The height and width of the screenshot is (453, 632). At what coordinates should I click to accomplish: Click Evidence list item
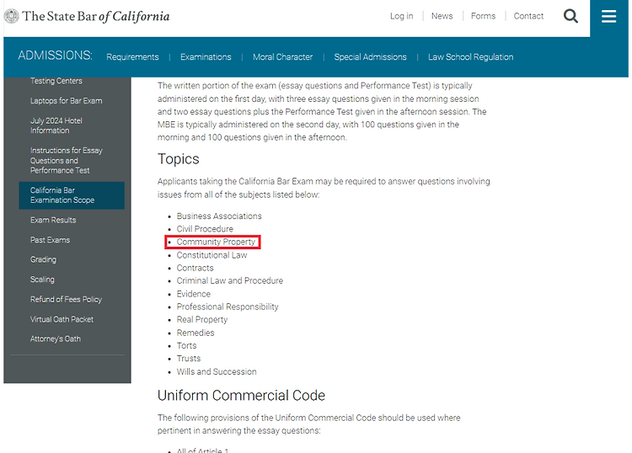pos(194,294)
